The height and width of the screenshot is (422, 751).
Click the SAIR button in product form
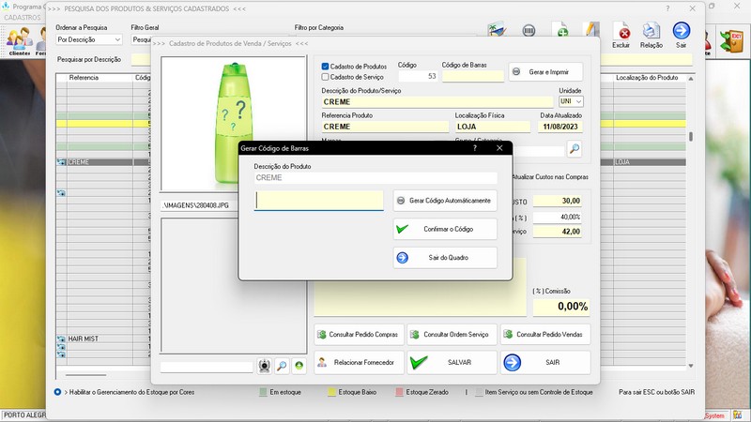pos(545,363)
